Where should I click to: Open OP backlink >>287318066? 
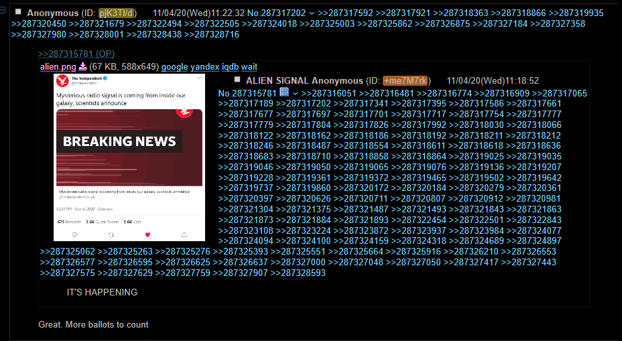tap(534, 125)
